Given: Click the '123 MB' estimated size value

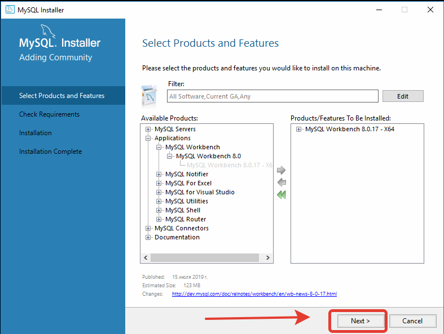Looking at the screenshot, I should pos(192,286).
